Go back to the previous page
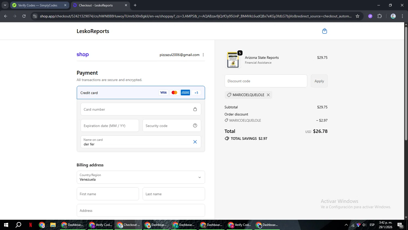Image resolution: width=408 pixels, height=230 pixels. tap(6, 16)
